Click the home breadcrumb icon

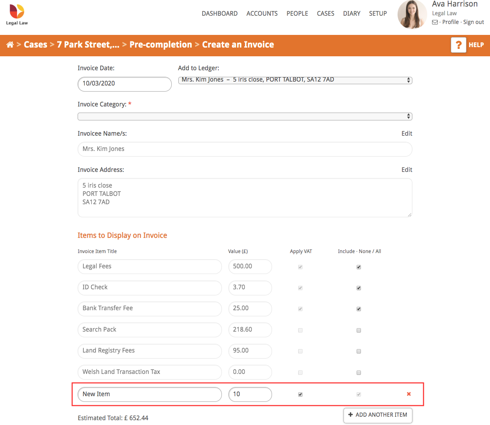(10, 45)
